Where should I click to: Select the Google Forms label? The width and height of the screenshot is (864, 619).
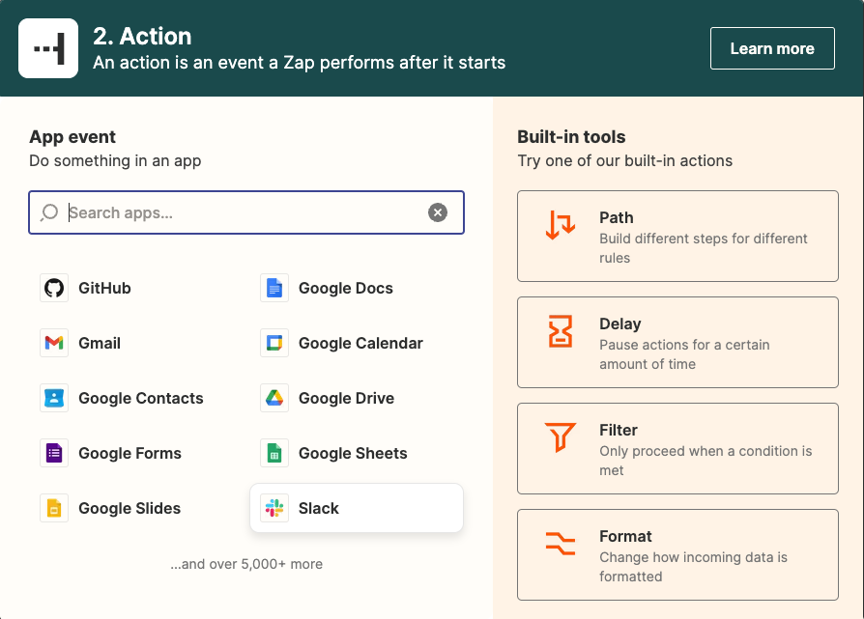(x=130, y=453)
